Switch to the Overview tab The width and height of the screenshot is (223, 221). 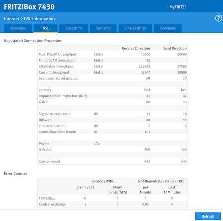tap(18, 28)
